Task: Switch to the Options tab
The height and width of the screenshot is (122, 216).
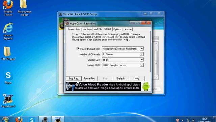Action: coord(117,29)
